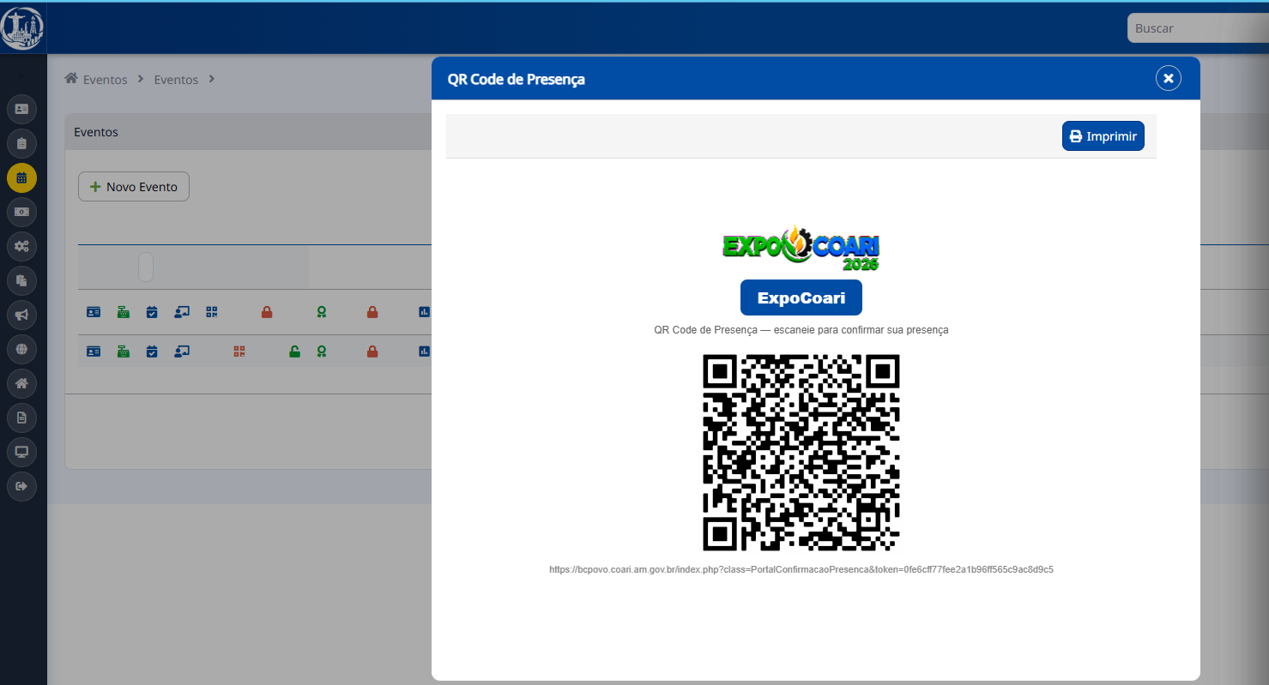Click the bar chart icon in the red-QR row
Screen dimensions: 1269x685
424,351
